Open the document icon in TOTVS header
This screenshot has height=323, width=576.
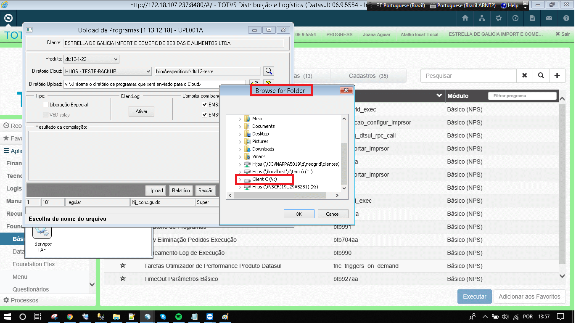click(532, 18)
